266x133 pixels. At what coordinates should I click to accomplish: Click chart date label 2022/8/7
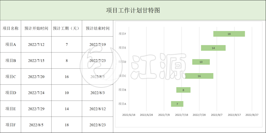click(x=217, y=115)
